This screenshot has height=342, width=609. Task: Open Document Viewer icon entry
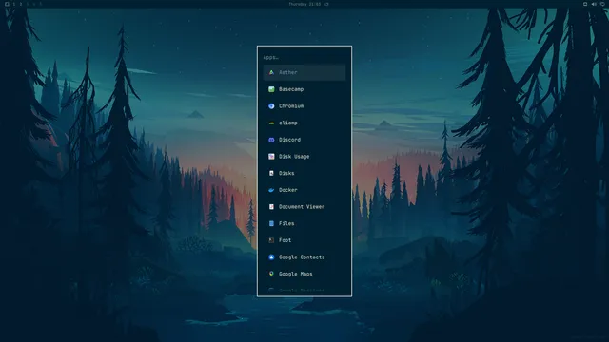271,207
